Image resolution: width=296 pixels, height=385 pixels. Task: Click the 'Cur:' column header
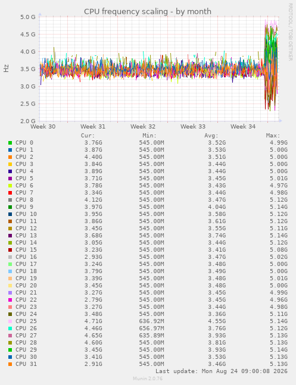coord(88,136)
